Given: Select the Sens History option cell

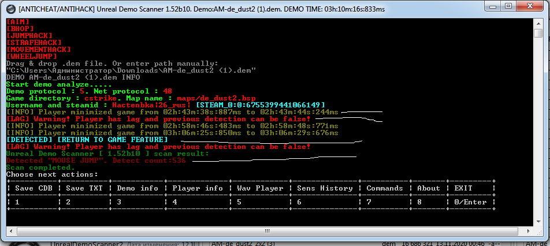Looking at the screenshot, I should coord(325,188).
